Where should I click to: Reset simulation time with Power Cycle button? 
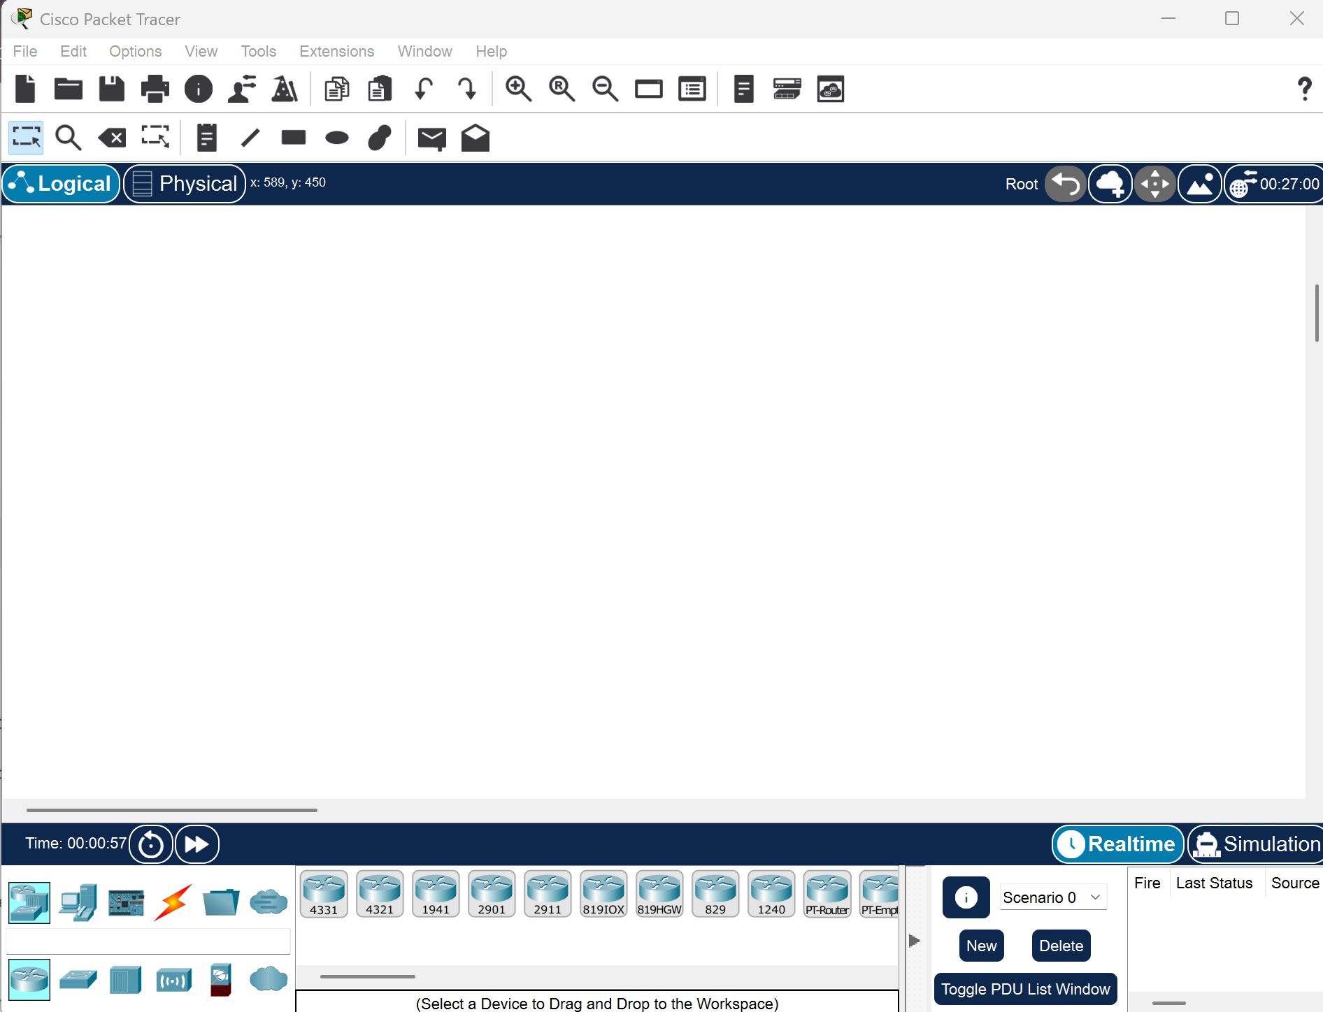[x=151, y=844]
